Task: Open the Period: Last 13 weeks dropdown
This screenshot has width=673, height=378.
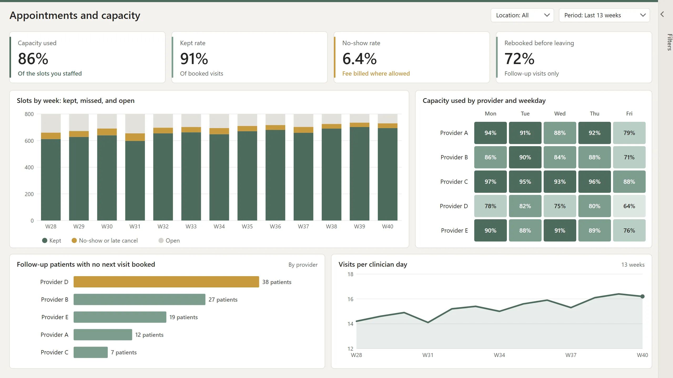Action: coord(604,15)
